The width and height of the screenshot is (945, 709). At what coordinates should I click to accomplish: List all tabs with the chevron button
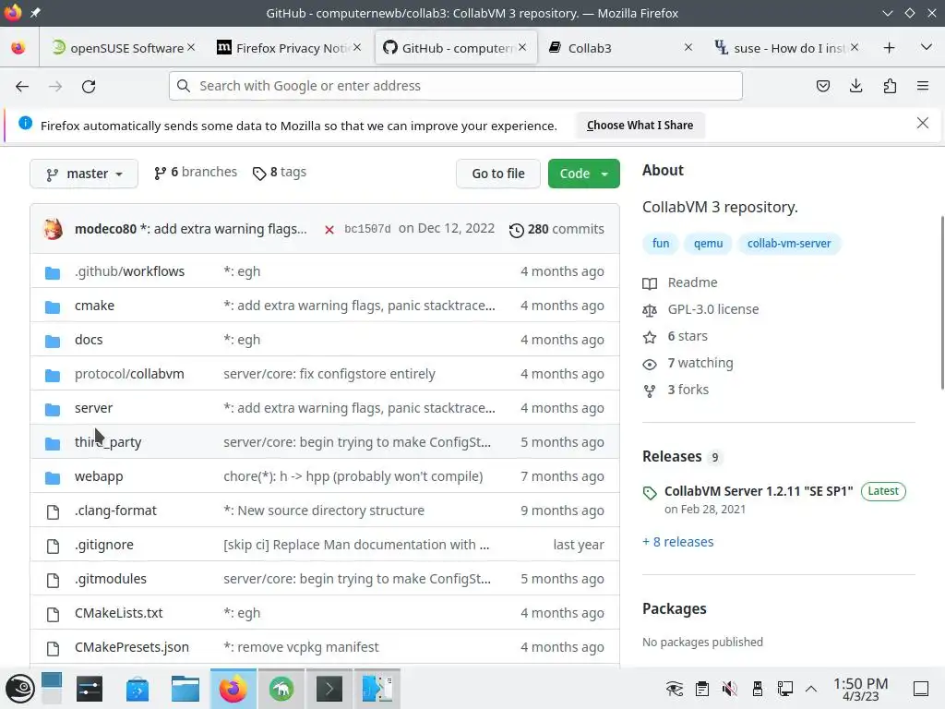pyautogui.click(x=927, y=47)
